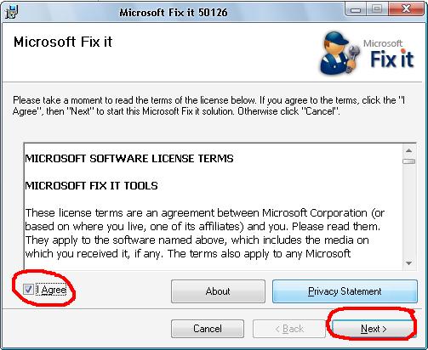The width and height of the screenshot is (428, 350).
Task: Uncheck the I Agree checkbox
Action: point(28,290)
